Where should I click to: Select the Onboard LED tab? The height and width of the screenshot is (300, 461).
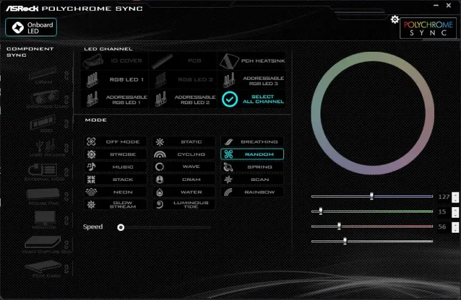[31, 27]
